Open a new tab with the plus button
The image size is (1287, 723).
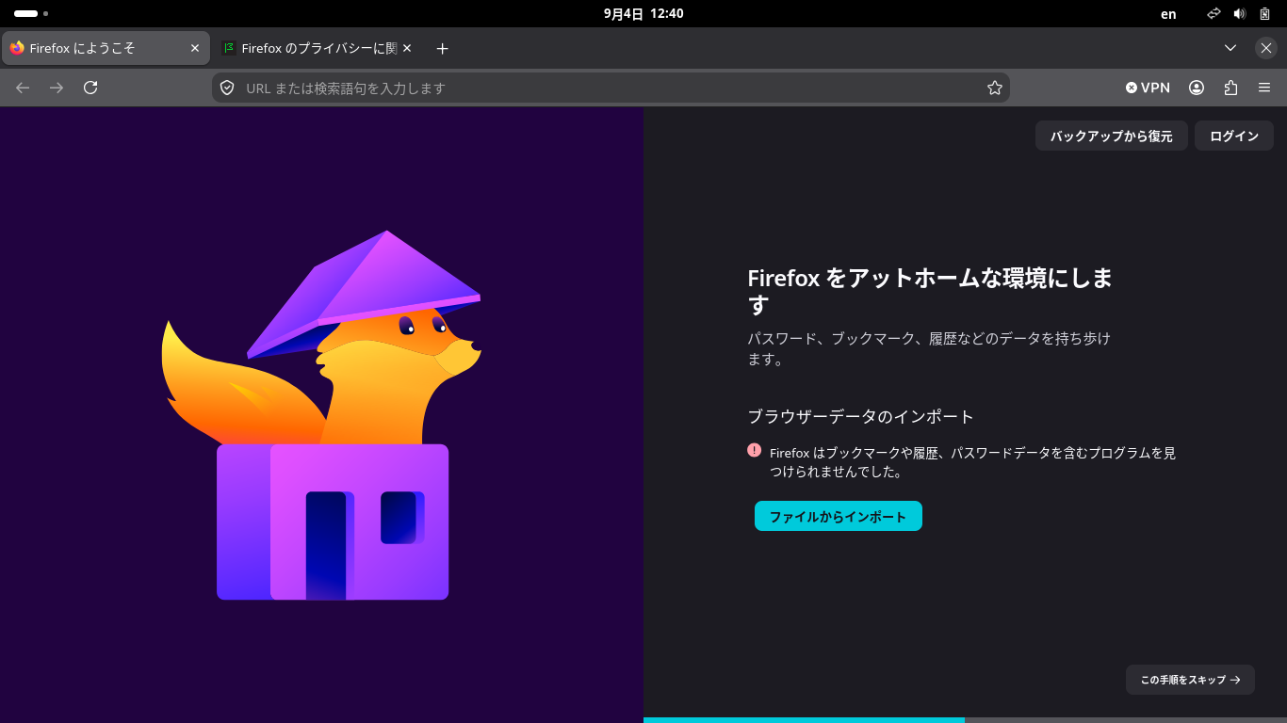[443, 48]
